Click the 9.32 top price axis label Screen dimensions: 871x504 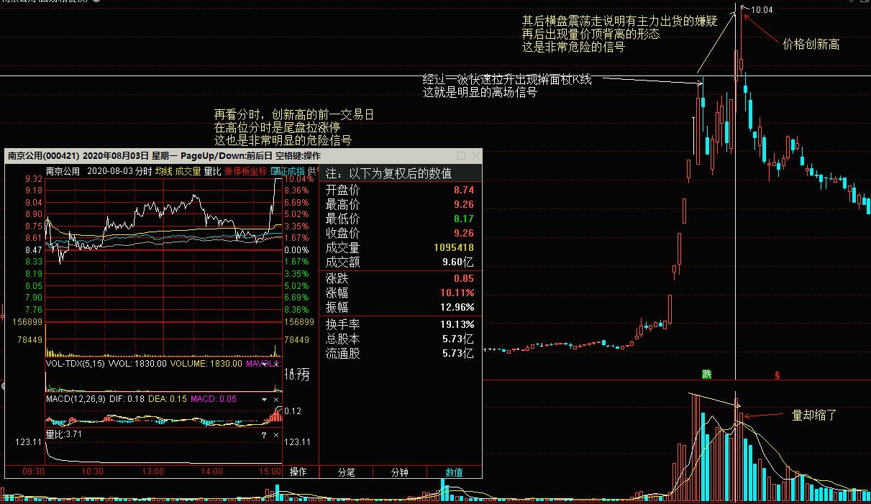pyautogui.click(x=33, y=179)
